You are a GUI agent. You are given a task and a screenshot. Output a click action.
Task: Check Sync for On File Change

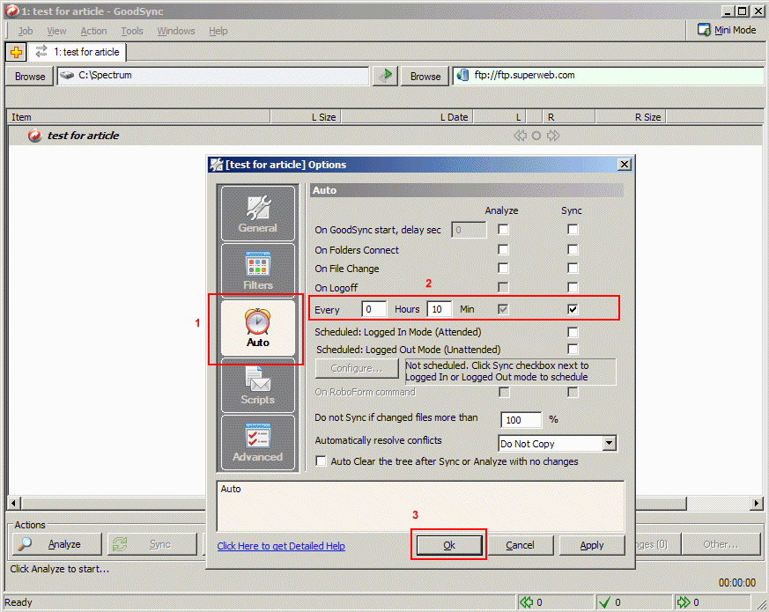[573, 268]
